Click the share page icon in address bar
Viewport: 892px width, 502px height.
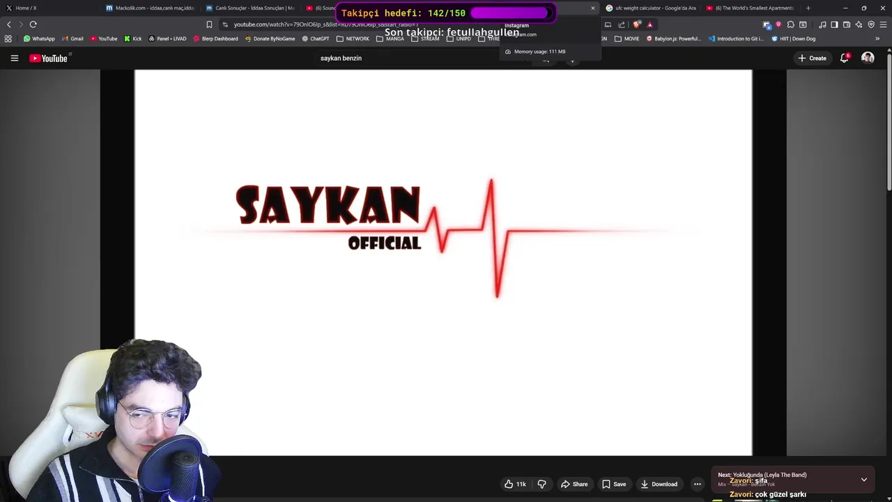pyautogui.click(x=622, y=24)
